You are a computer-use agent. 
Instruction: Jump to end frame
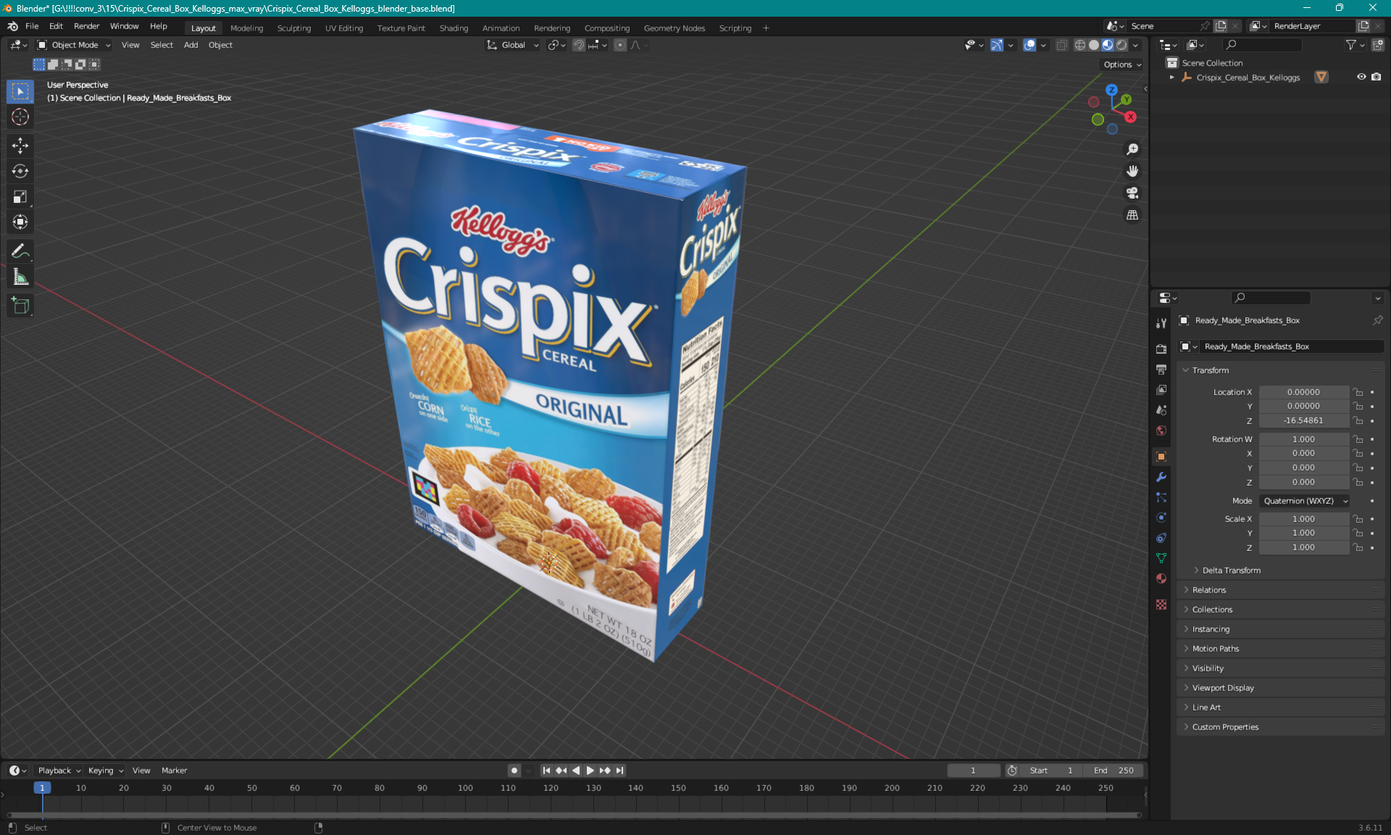tap(619, 770)
